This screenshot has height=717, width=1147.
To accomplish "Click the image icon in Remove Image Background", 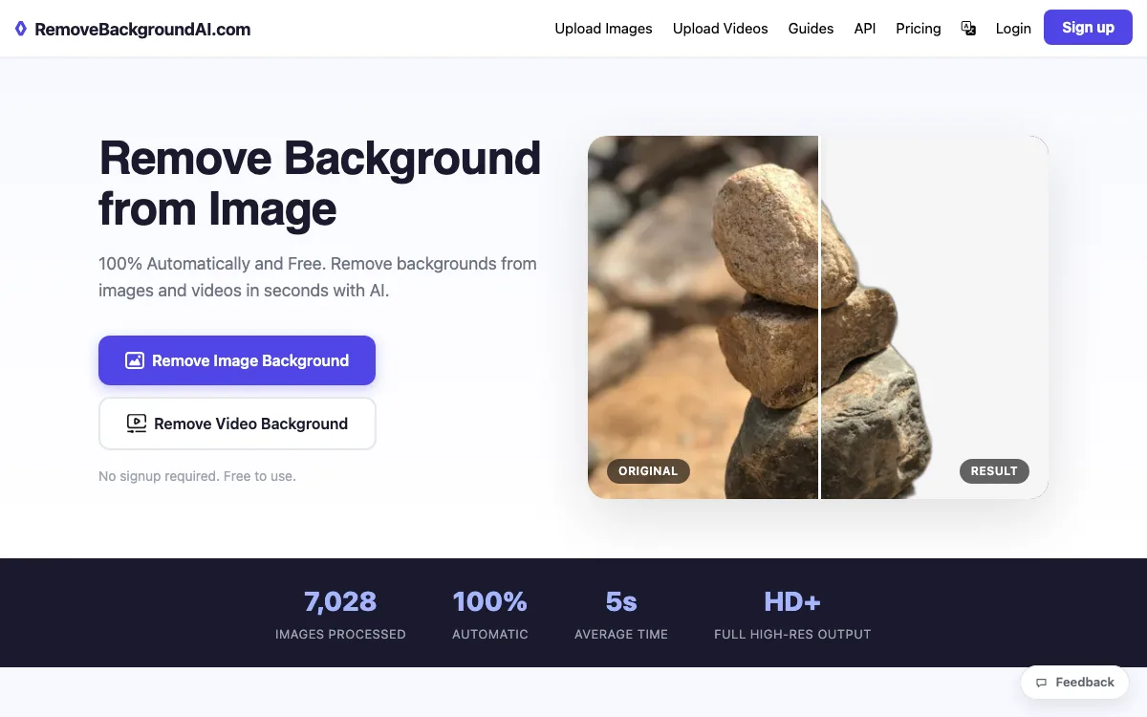I will click(135, 360).
